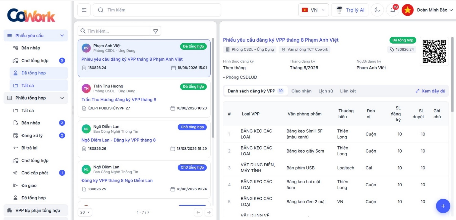Open the VN language dropdown
Viewport: 456px width, 220px height.
tap(313, 10)
